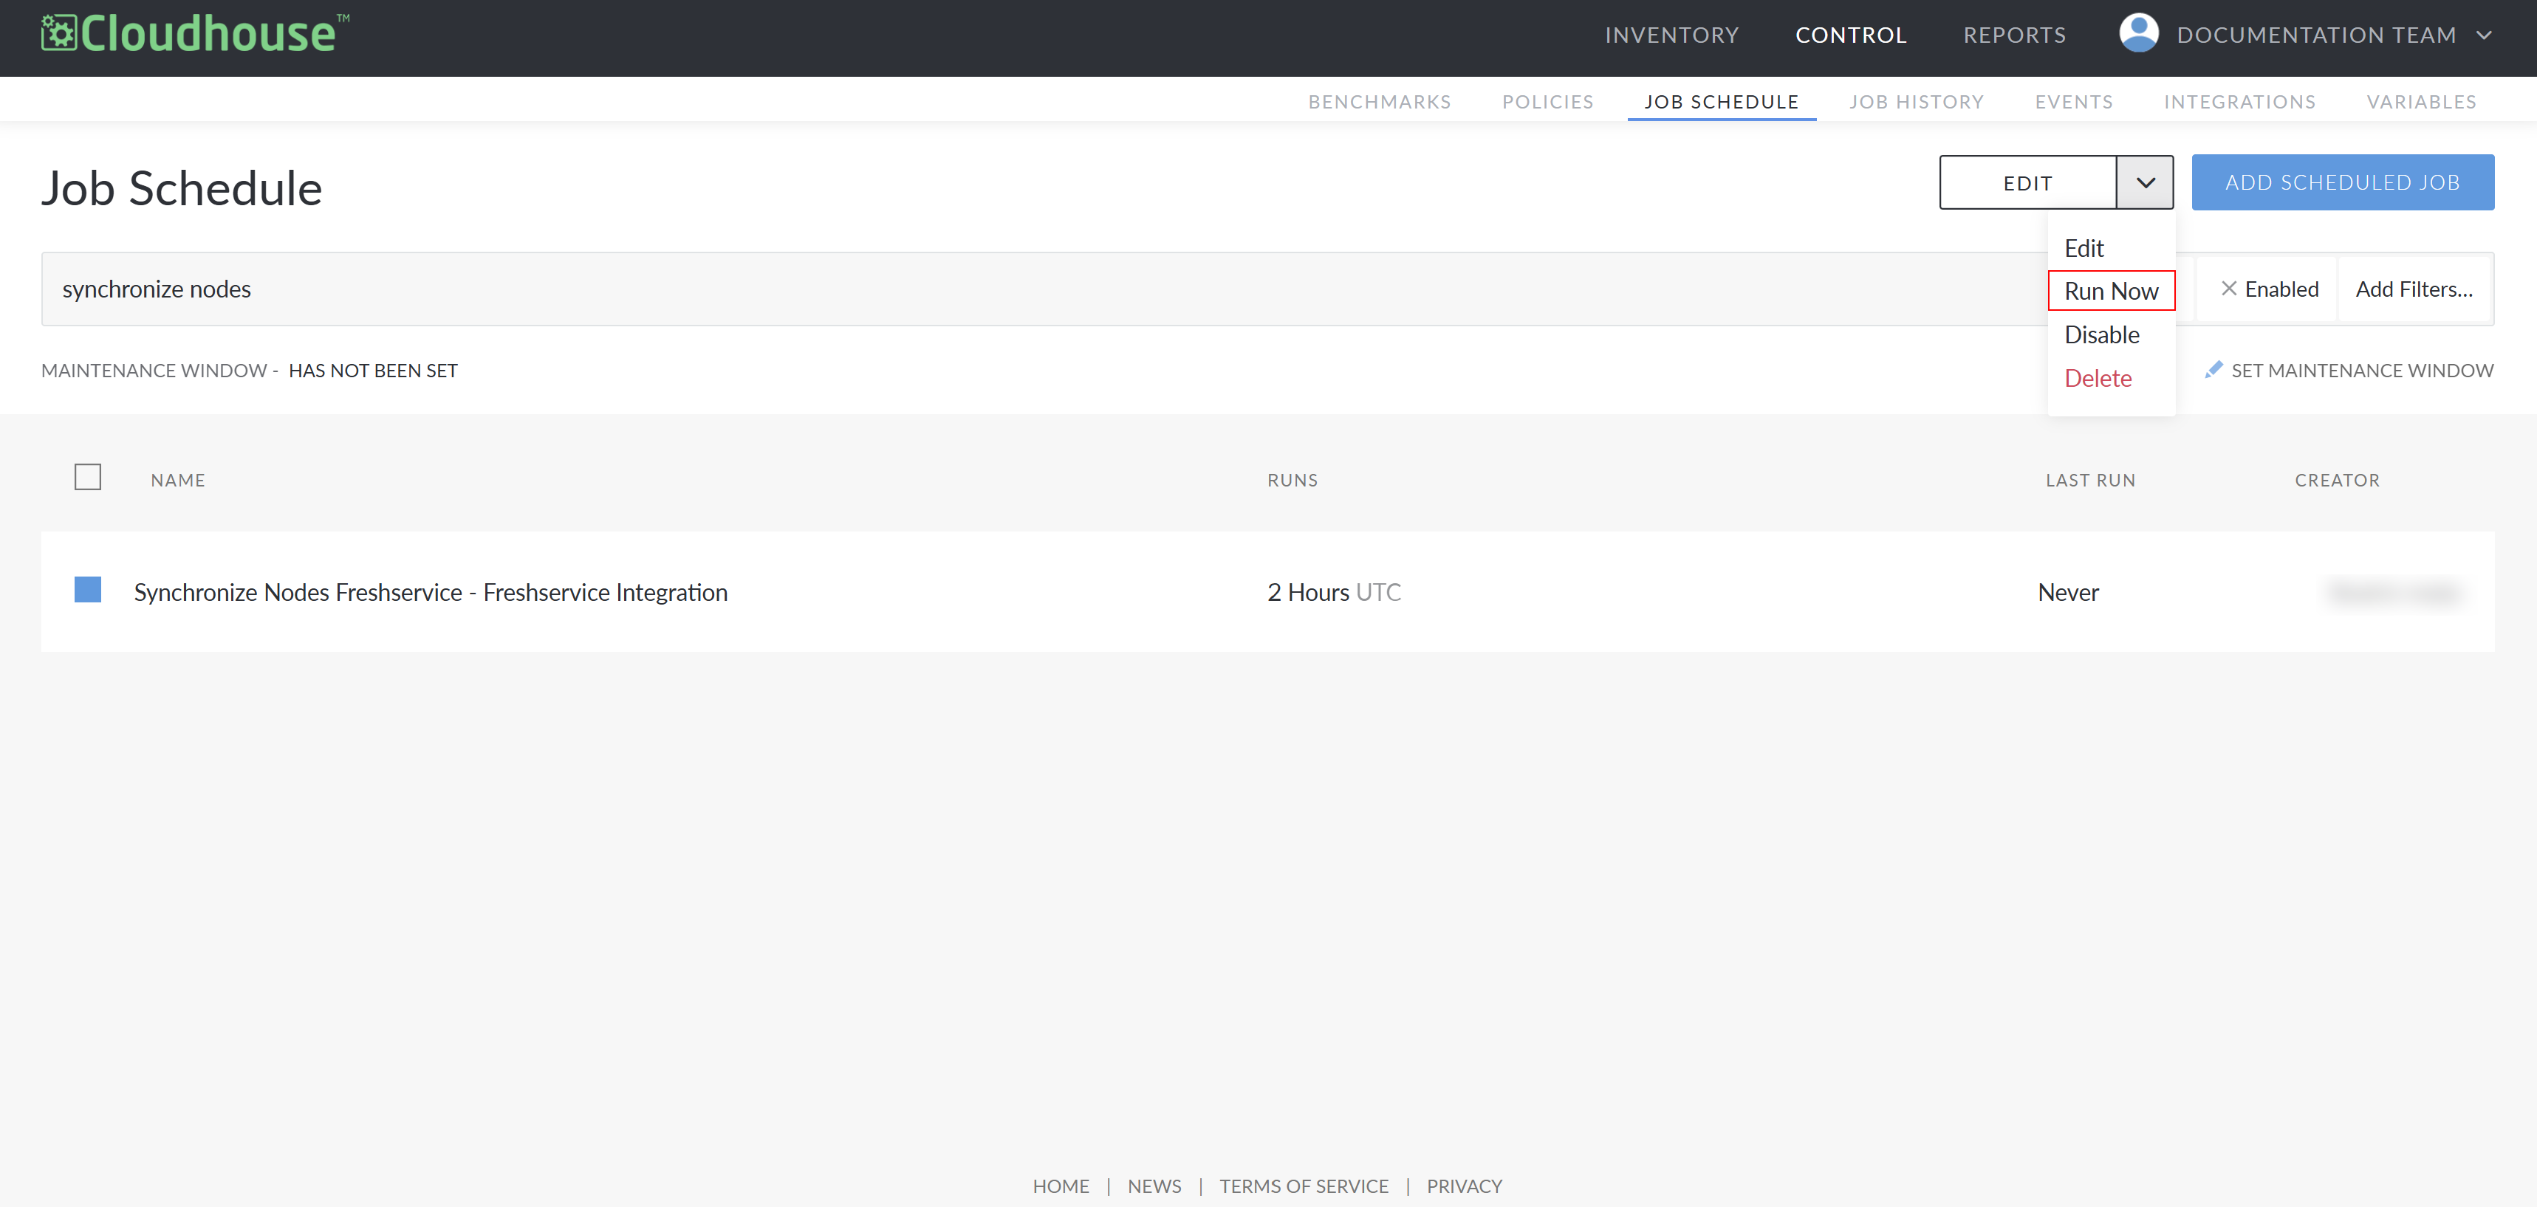This screenshot has width=2537, height=1207.
Task: Sort by the NAME column header
Action: tap(178, 479)
